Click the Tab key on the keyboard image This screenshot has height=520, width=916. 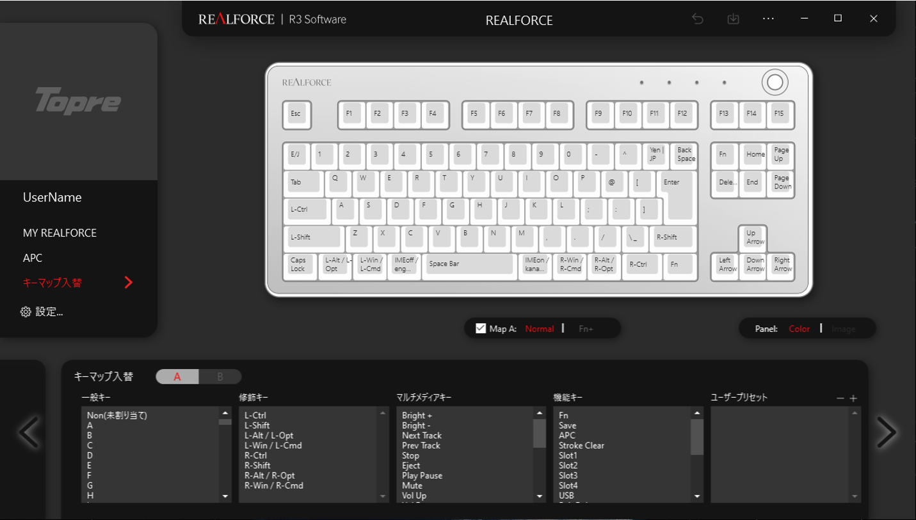click(x=304, y=183)
